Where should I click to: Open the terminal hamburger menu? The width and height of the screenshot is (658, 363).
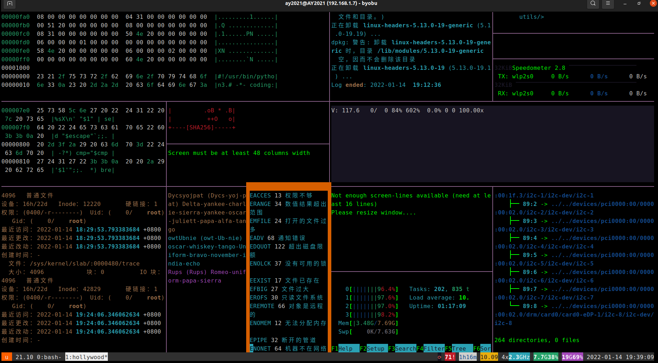[x=608, y=4]
